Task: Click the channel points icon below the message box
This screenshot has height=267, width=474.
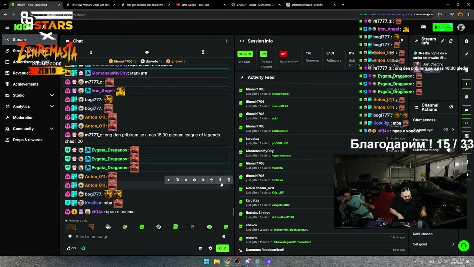Action: [x=71, y=248]
